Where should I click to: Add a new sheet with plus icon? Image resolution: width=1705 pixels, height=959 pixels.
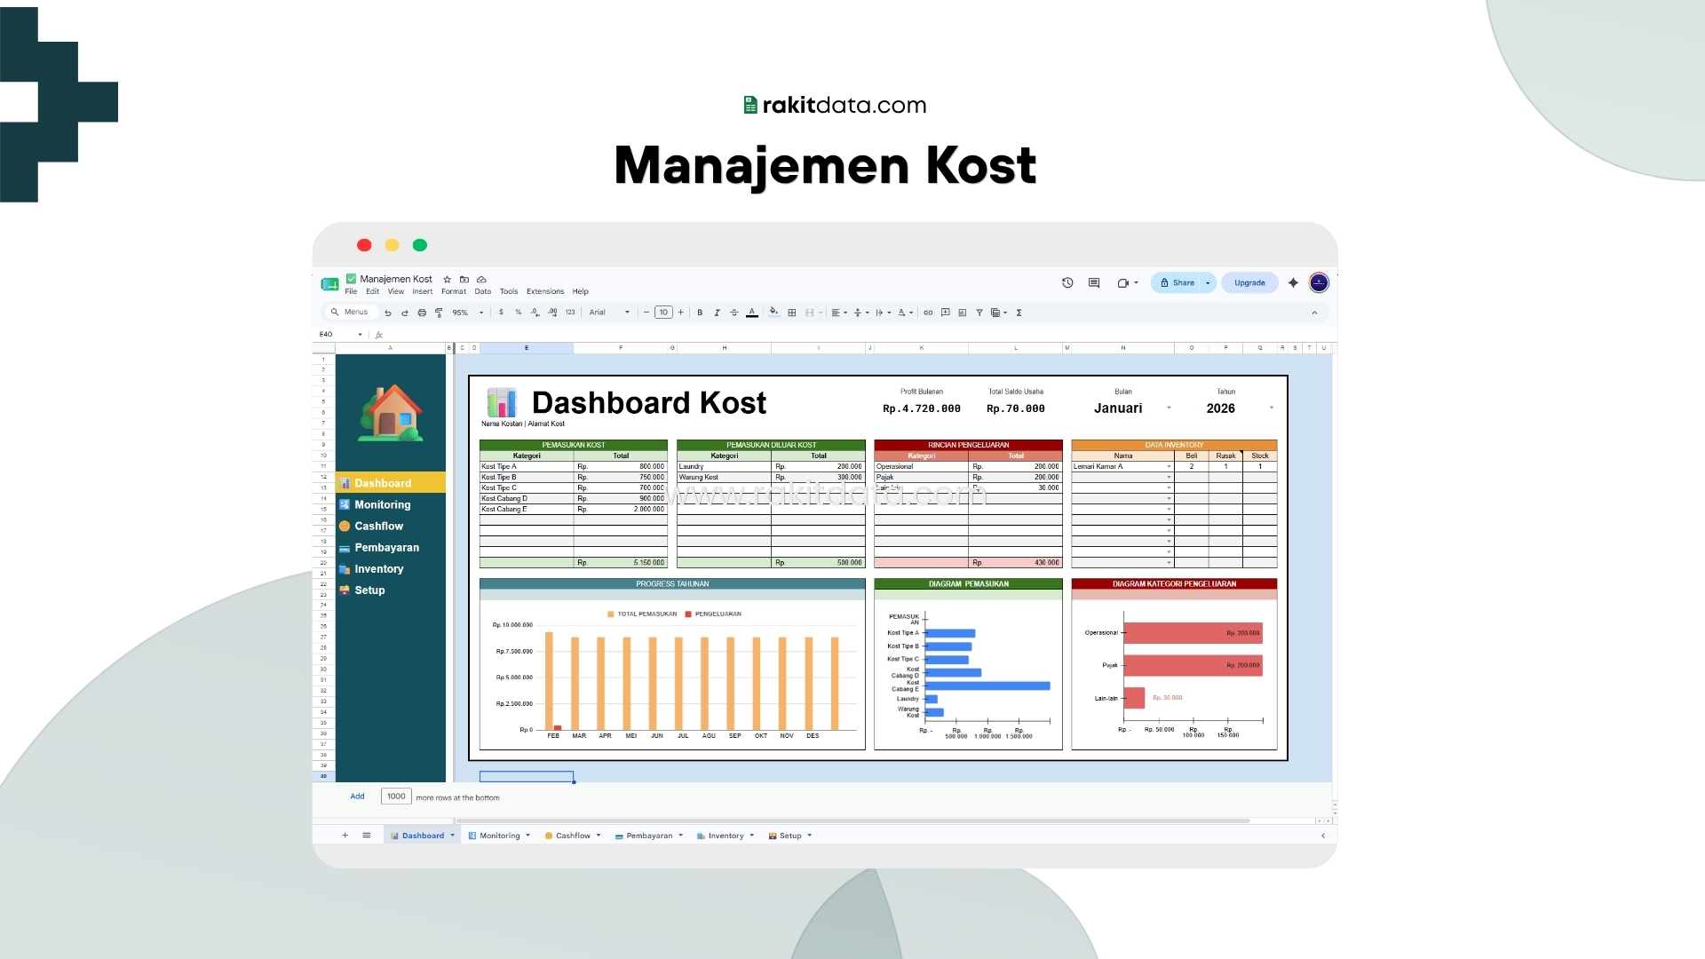(345, 836)
